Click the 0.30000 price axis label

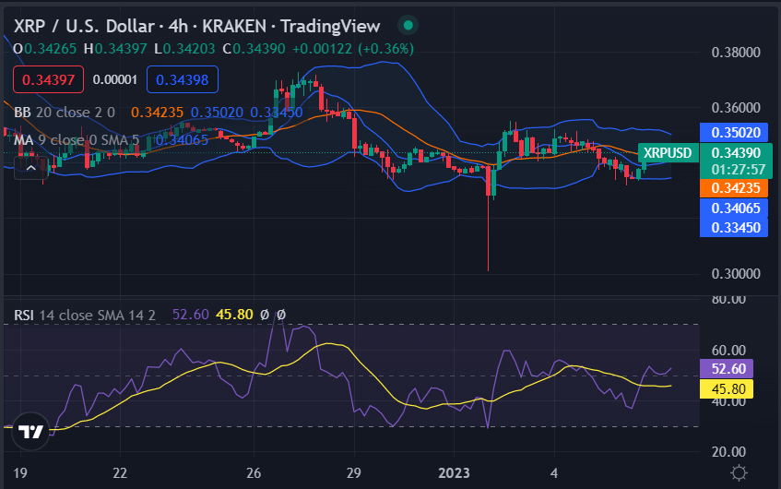coord(736,274)
